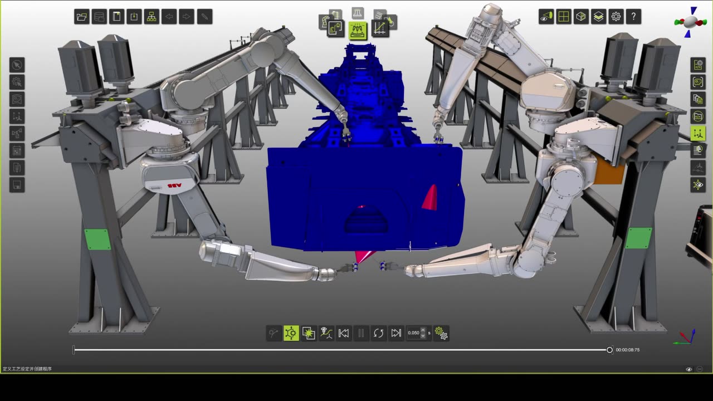Click the import download arrow icon
Screen dimensions: 713x401
[134, 17]
